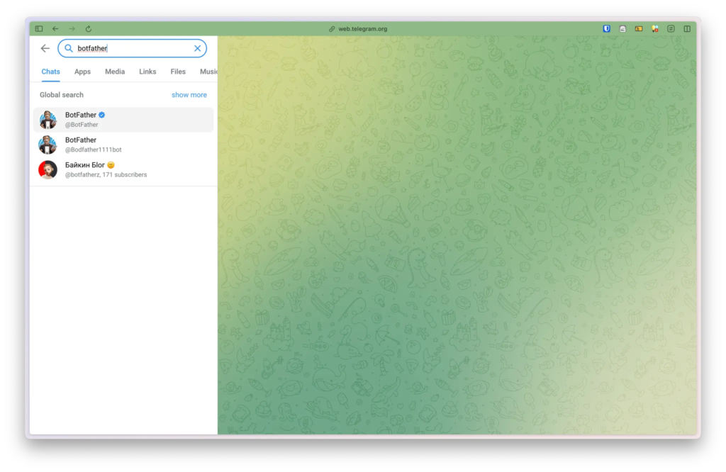Open the yellow rectangle extension icon
Image resolution: width=726 pixels, height=472 pixels.
[x=639, y=28]
